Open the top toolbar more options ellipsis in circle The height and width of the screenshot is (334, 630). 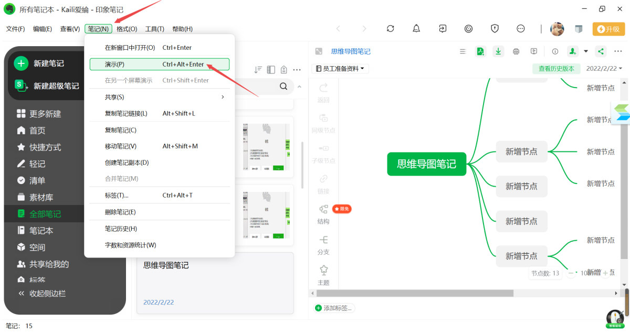click(521, 29)
